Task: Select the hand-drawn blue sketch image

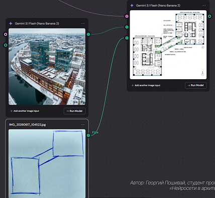Action: pos(47,163)
